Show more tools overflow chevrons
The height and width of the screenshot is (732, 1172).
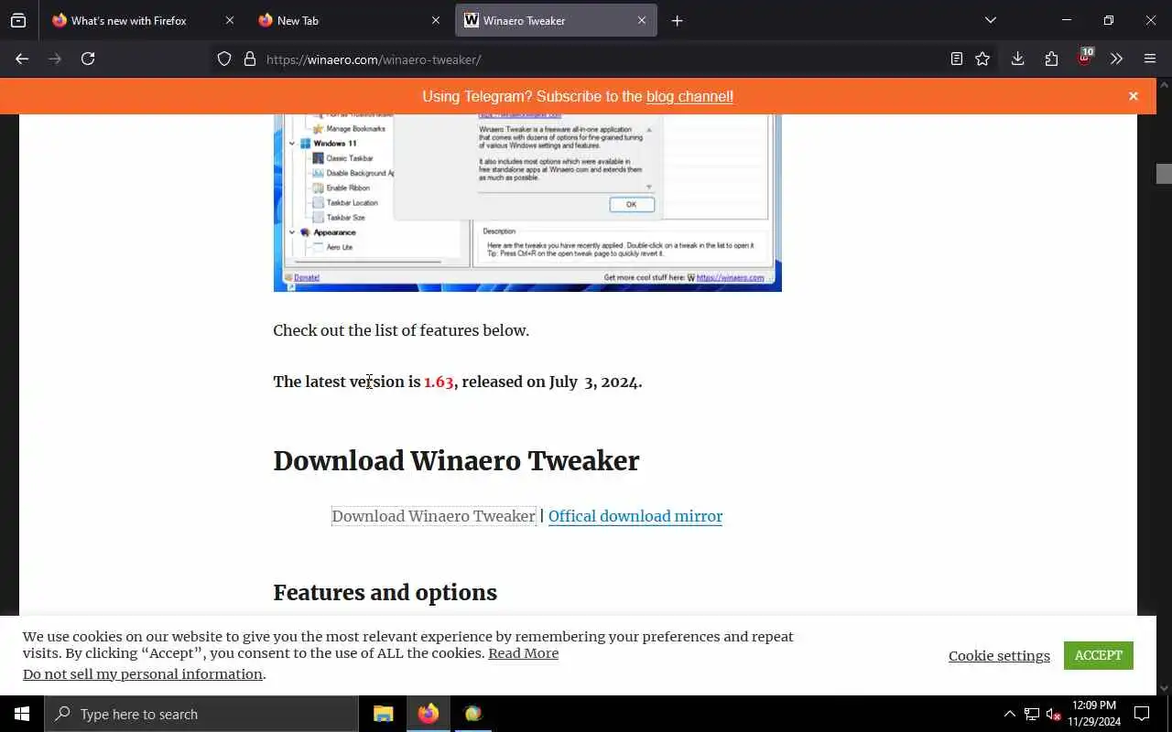point(1116,59)
